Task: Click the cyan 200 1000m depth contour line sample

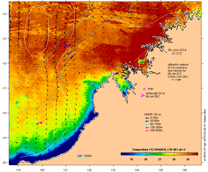Action: click(82, 158)
